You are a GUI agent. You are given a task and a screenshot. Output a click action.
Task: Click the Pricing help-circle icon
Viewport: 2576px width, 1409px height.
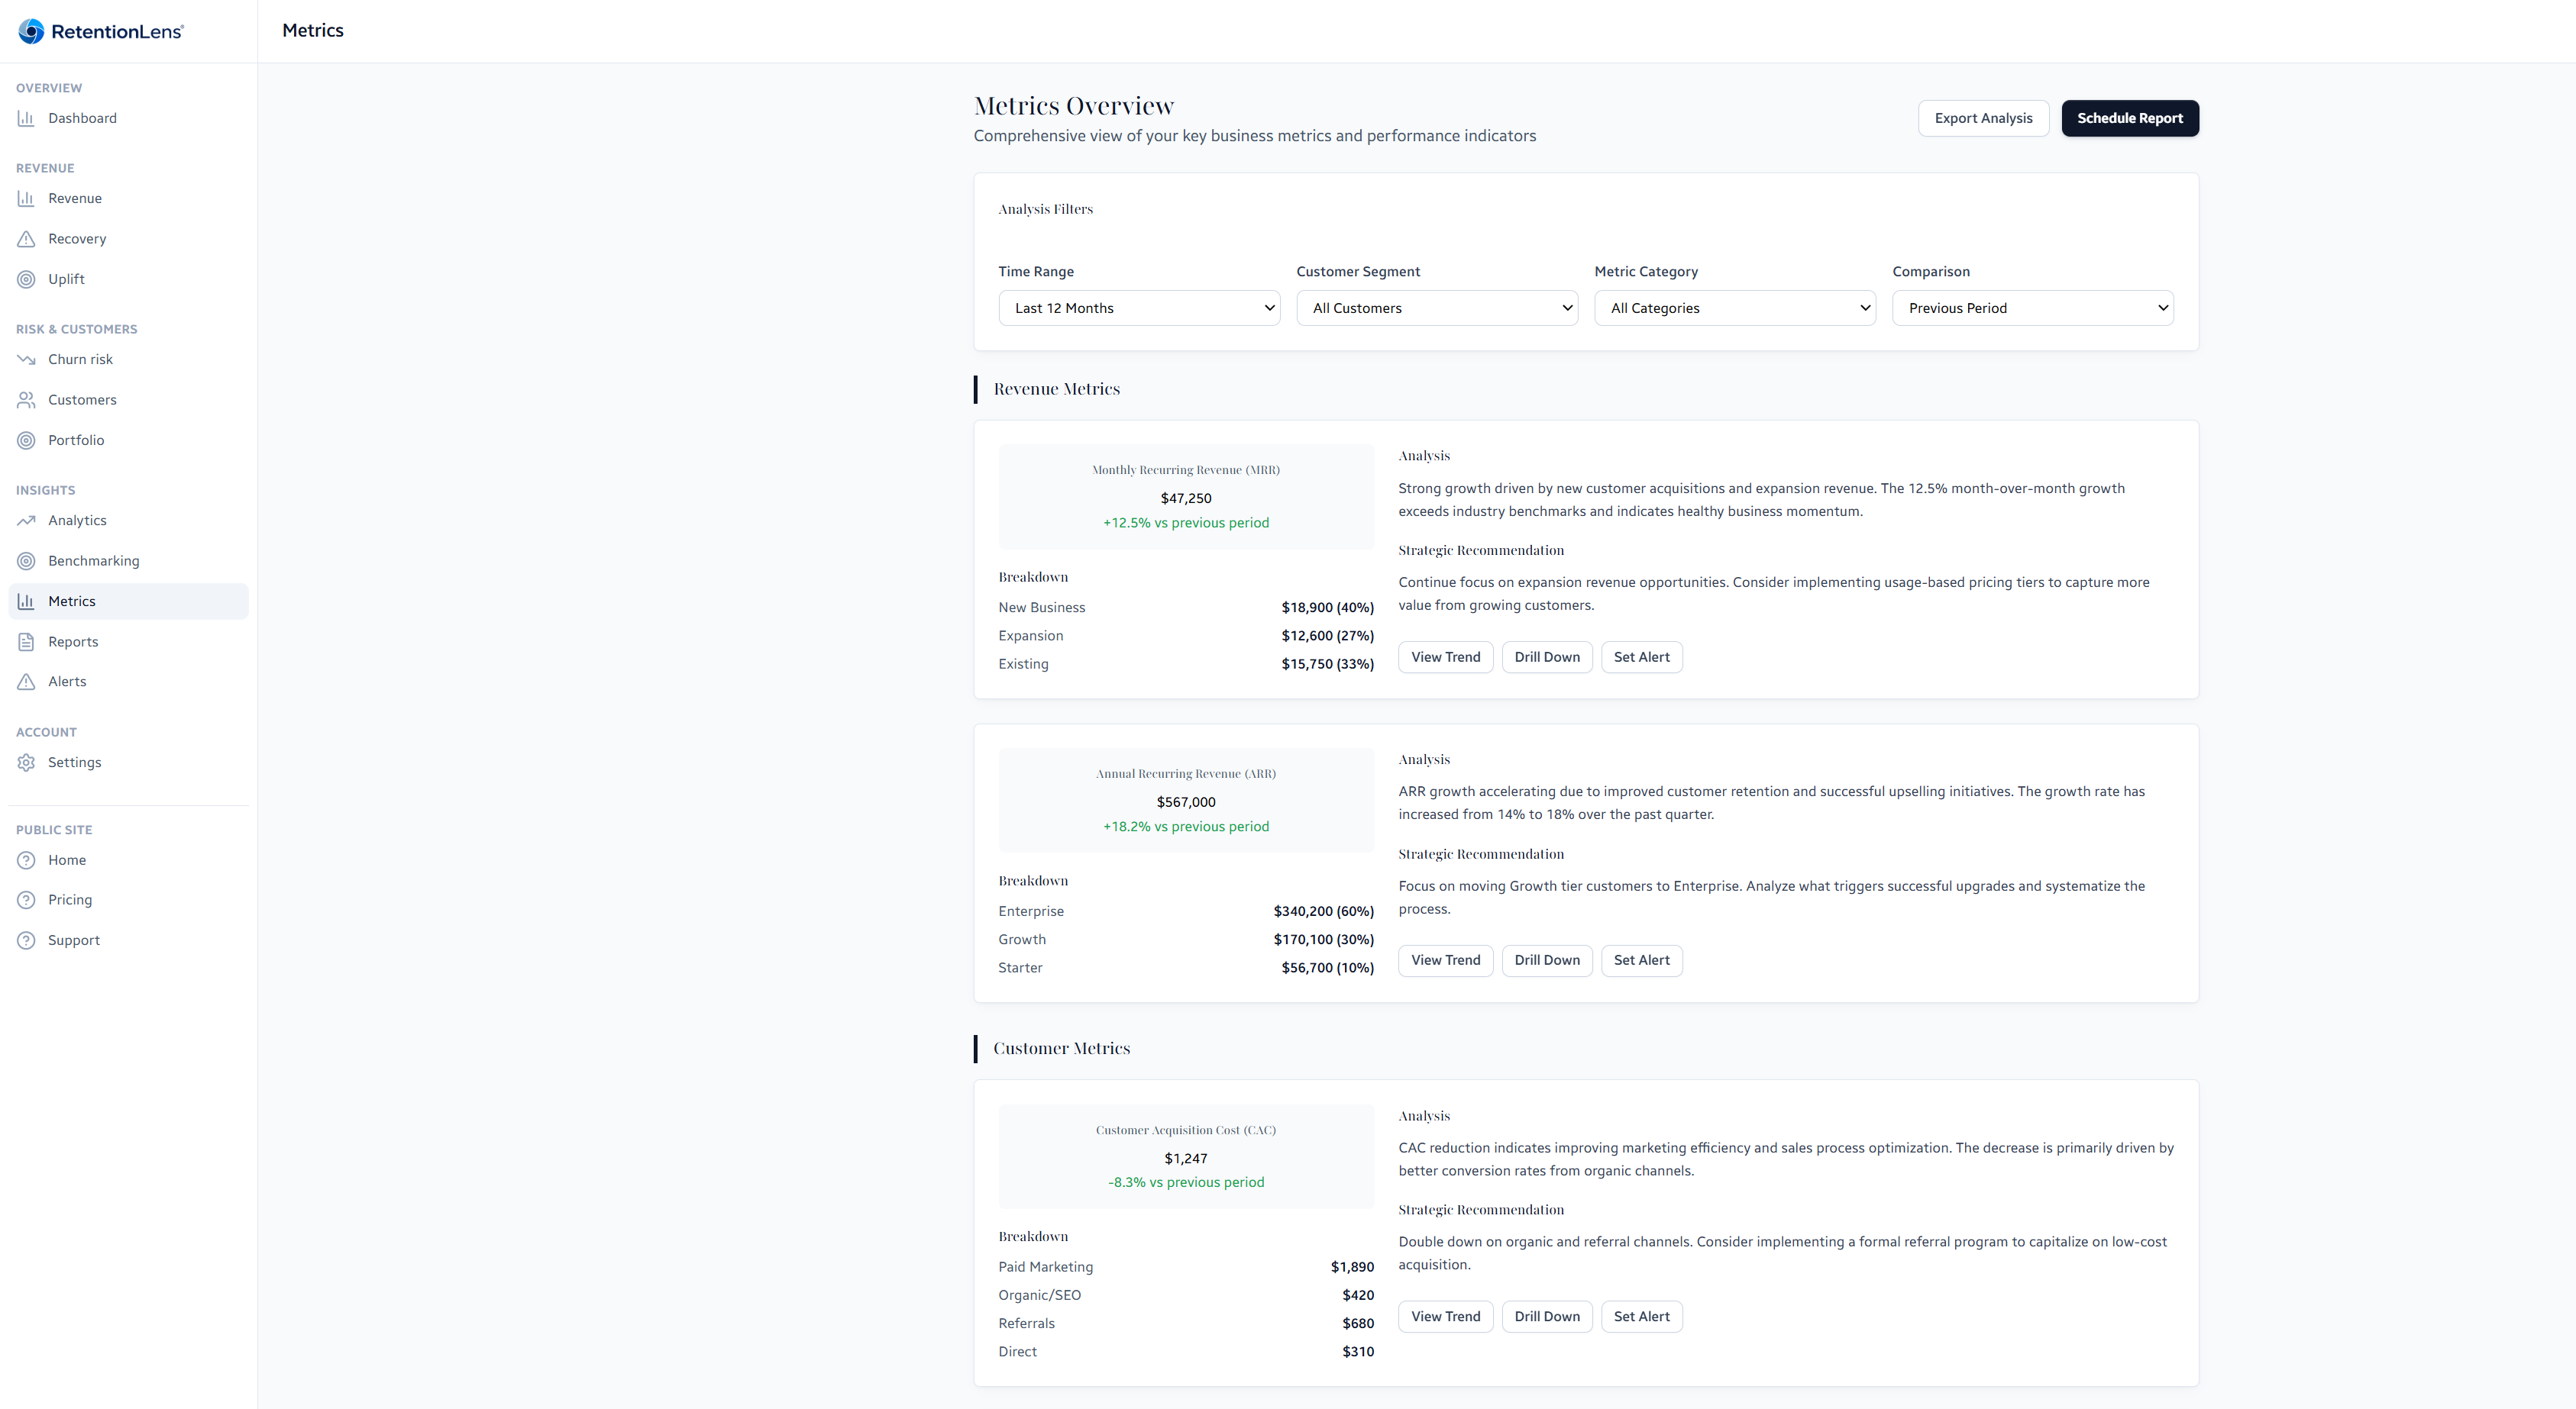coord(26,901)
